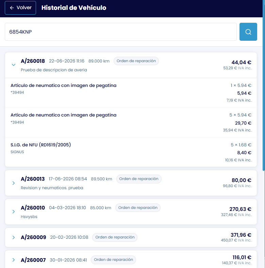Expand order A/260013 chevron
Screen dimensions: 265x268
coord(14,183)
